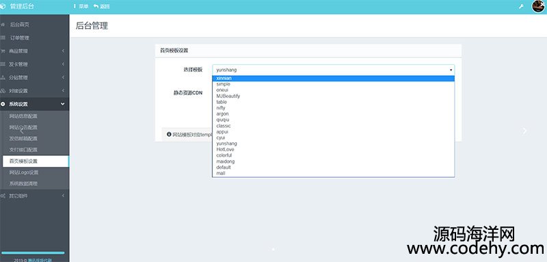
Task: Choose default template option
Action: [333, 167]
